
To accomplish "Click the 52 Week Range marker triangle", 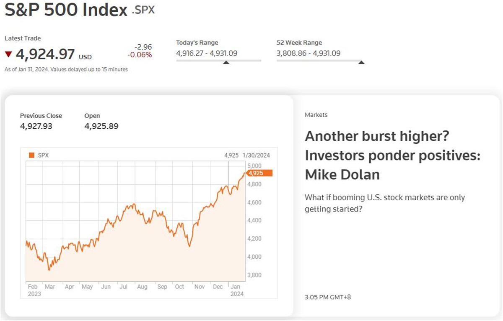I will pyautogui.click(x=361, y=63).
